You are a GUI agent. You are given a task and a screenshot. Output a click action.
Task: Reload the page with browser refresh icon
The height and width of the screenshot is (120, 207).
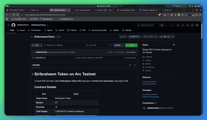coord(14,15)
